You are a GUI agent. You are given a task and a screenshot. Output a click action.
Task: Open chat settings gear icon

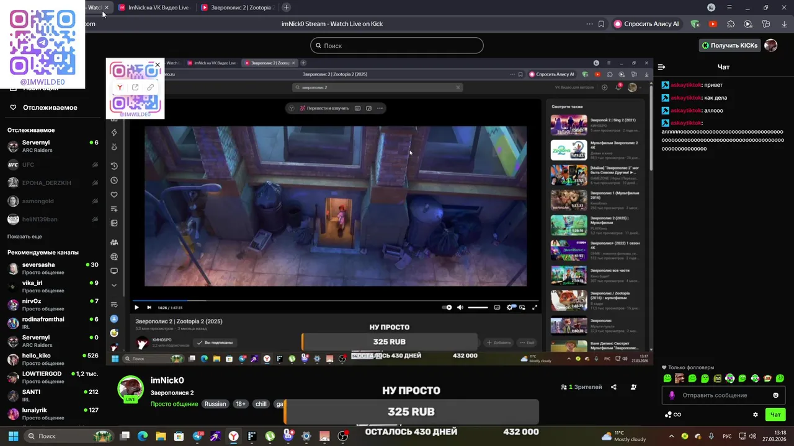[756, 414]
